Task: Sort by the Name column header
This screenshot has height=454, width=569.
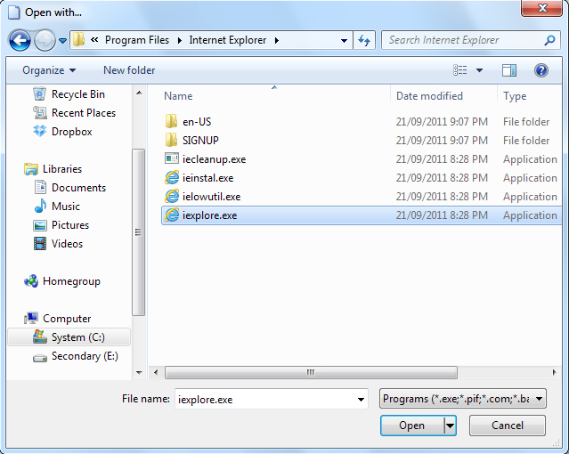Action: coord(178,96)
